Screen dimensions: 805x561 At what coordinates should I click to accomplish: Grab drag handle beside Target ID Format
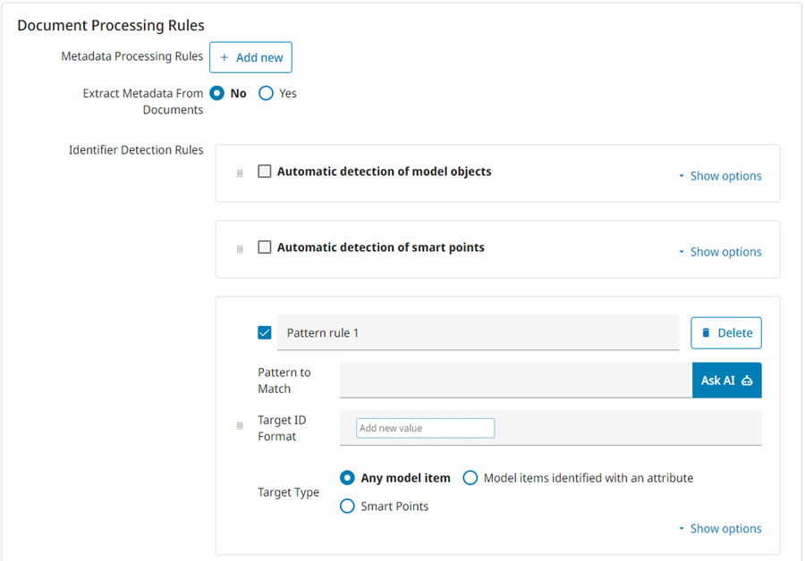pos(240,425)
